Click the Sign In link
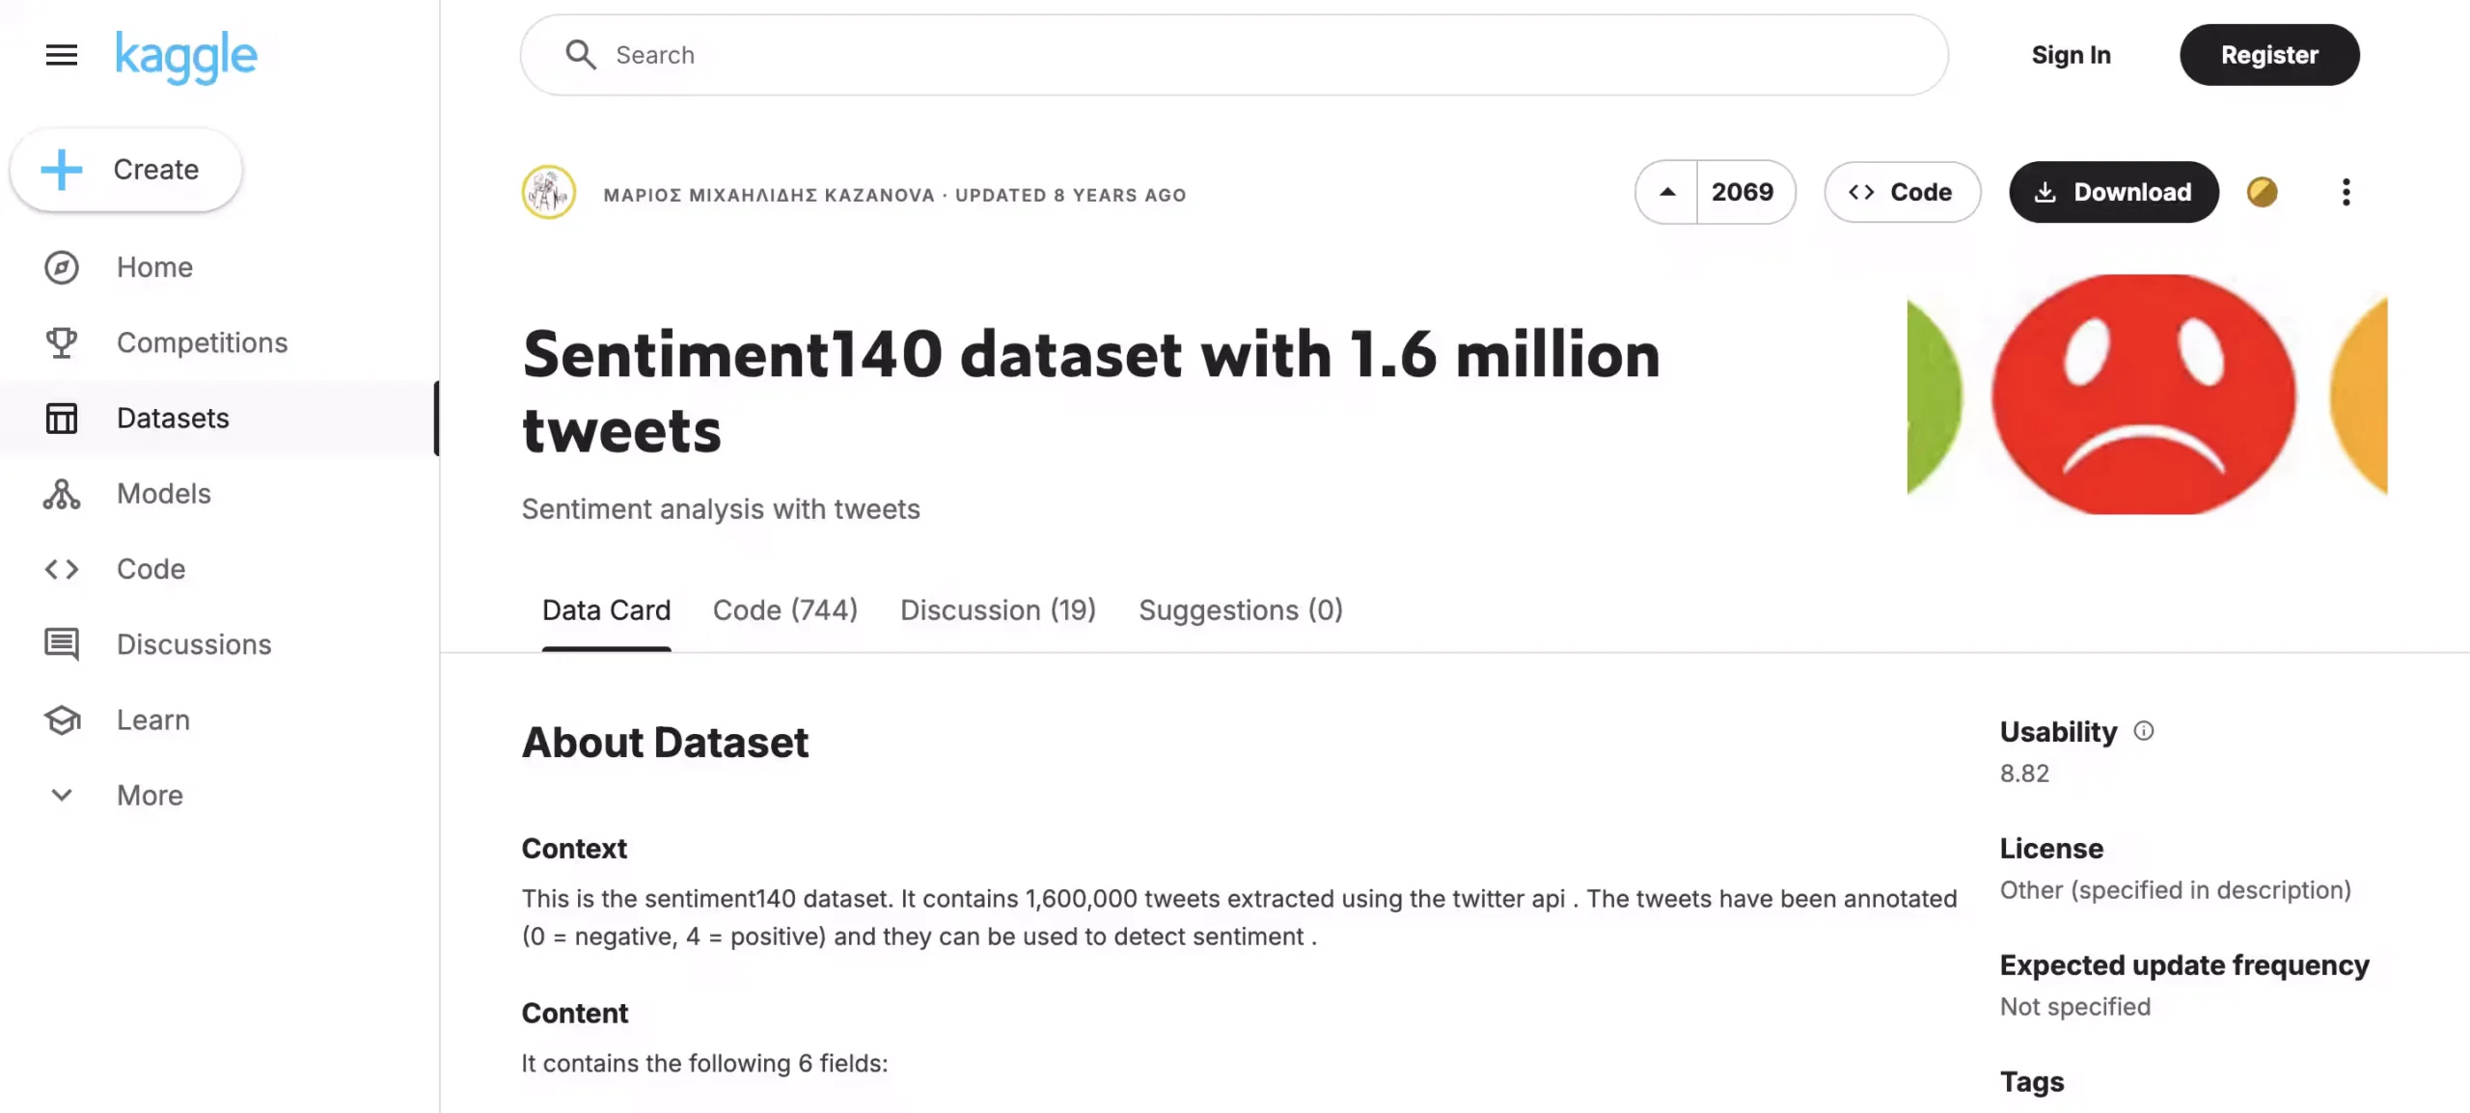This screenshot has width=2470, height=1113. pyautogui.click(x=2071, y=55)
